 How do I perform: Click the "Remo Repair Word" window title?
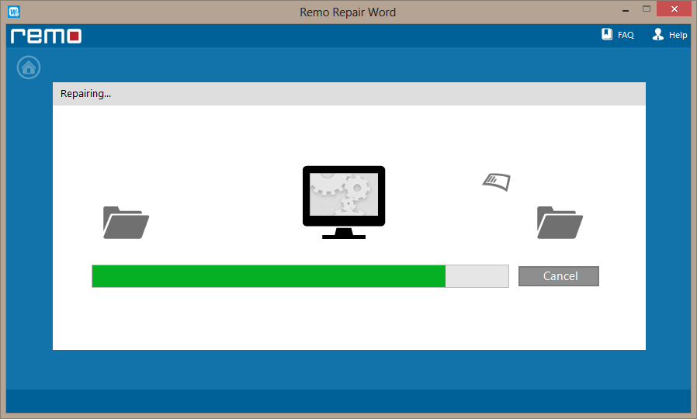click(x=348, y=12)
